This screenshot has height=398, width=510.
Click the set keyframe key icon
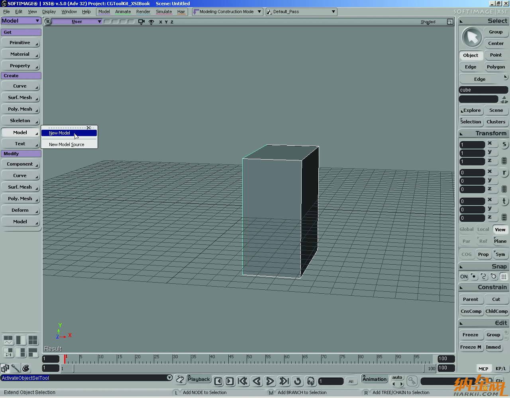412,381
